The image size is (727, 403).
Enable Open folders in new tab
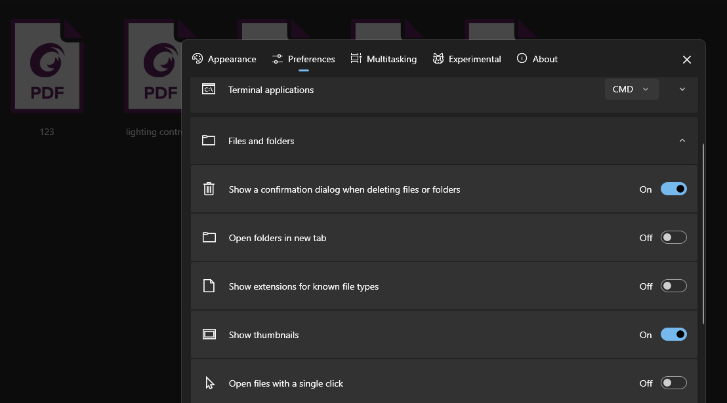coord(673,238)
